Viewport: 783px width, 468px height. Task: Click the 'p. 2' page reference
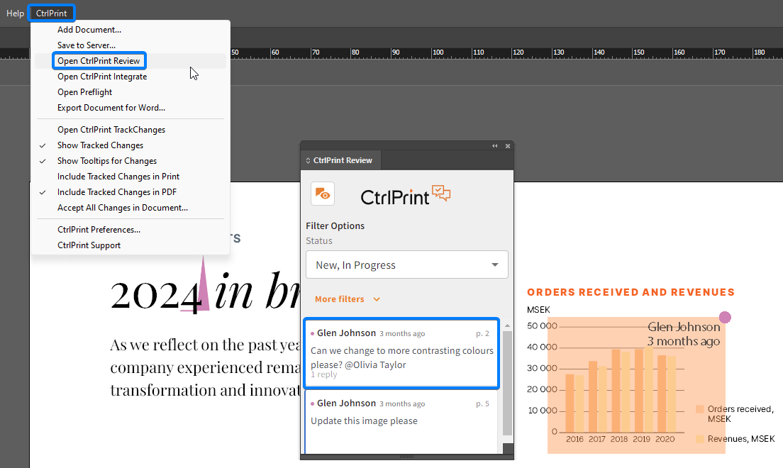(x=482, y=334)
